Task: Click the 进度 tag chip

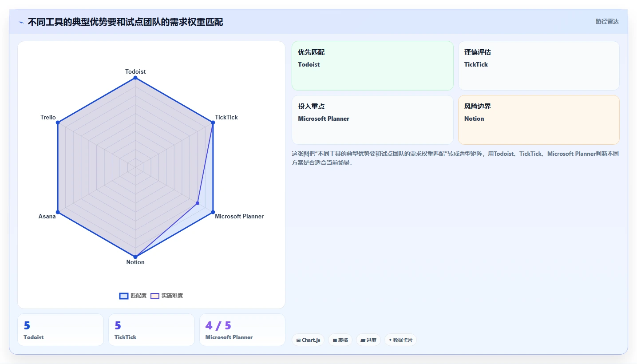Action: pyautogui.click(x=368, y=340)
